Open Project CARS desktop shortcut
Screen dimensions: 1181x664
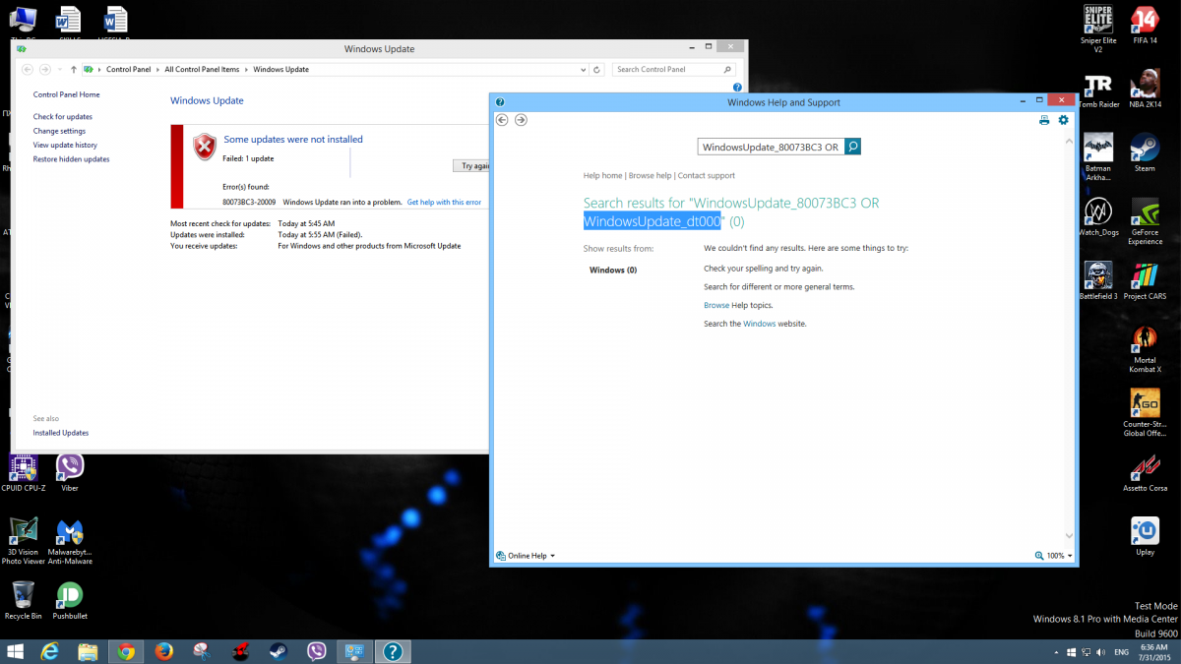(x=1145, y=281)
